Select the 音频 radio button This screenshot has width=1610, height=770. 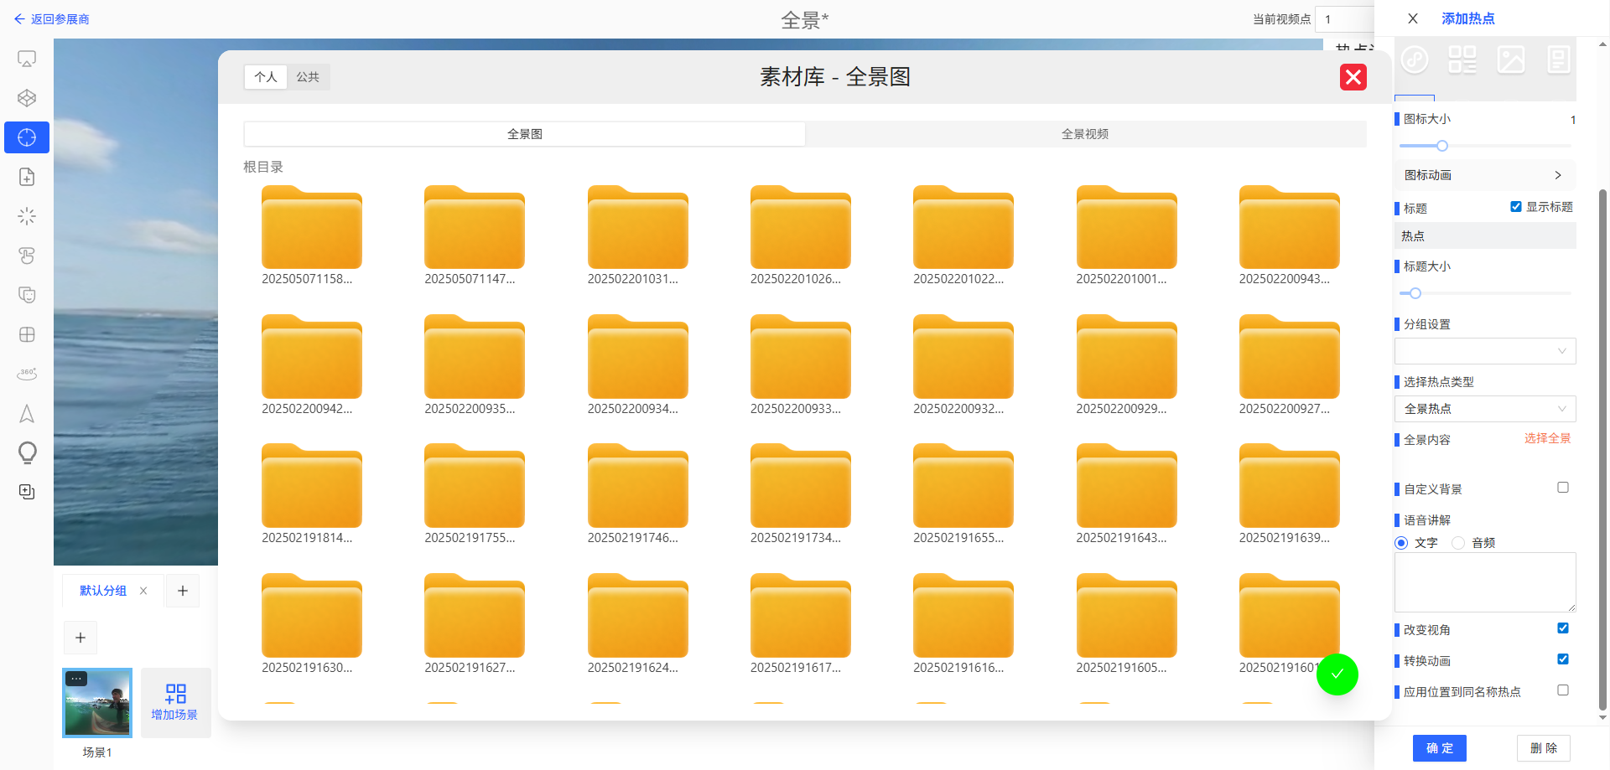[1458, 543]
